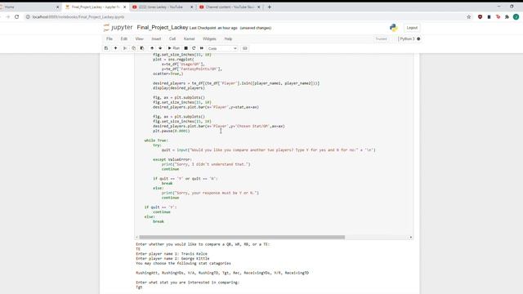Click the localhost address bar
Viewport: 523px width, 294px height.
[x=247, y=16]
